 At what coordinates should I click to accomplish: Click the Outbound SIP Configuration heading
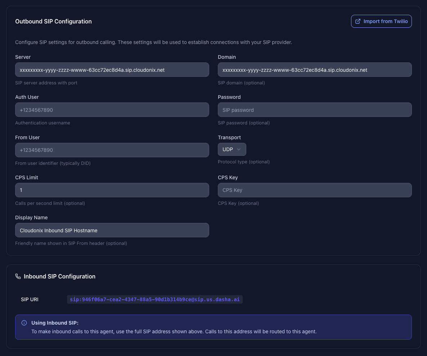pyautogui.click(x=53, y=21)
